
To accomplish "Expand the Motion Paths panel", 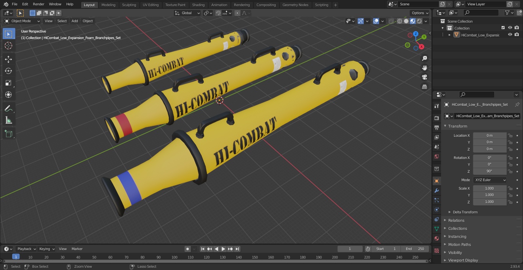I will click(x=459, y=245).
